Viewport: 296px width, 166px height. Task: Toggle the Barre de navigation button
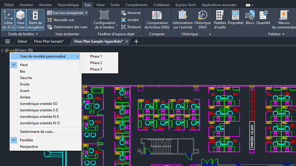tap(35, 20)
